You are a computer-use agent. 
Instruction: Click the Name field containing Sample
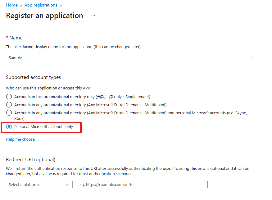click(130, 57)
